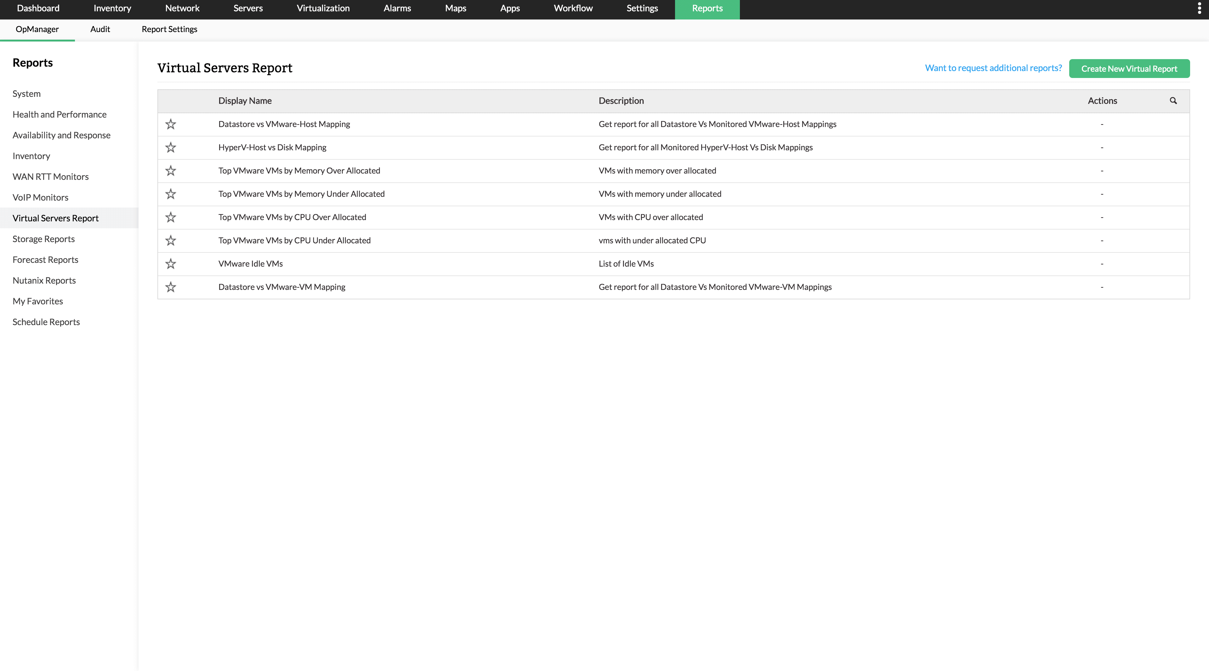Viewport: 1209px width, 671px height.
Task: Open the Alarms menu item
Action: click(397, 8)
